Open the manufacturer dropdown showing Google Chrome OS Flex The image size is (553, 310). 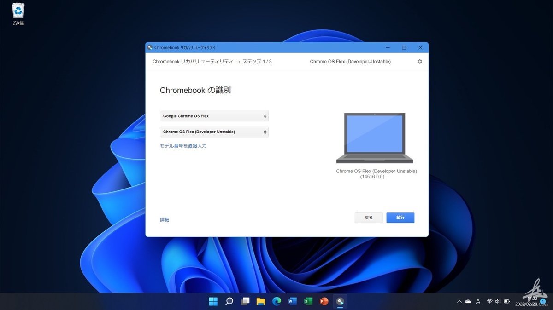pos(214,116)
